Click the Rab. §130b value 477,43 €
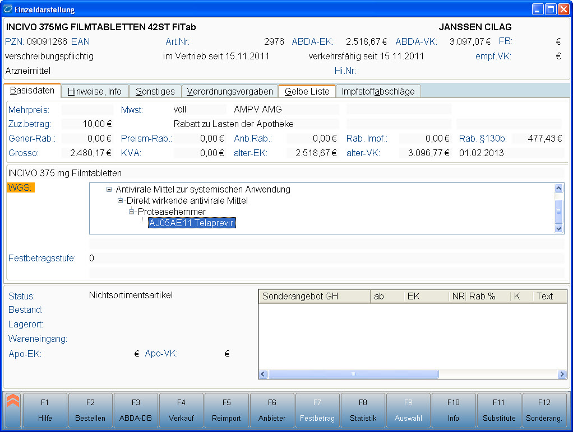 point(545,139)
